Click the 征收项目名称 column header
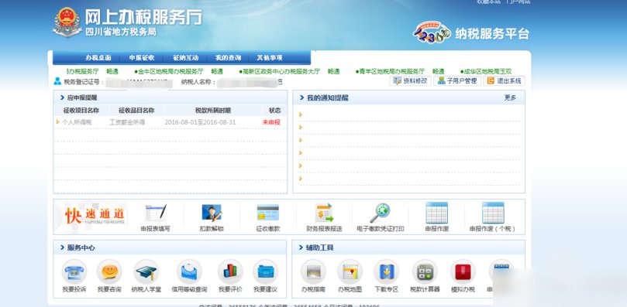Screen dimensions: 627x307 pyautogui.click(x=81, y=111)
